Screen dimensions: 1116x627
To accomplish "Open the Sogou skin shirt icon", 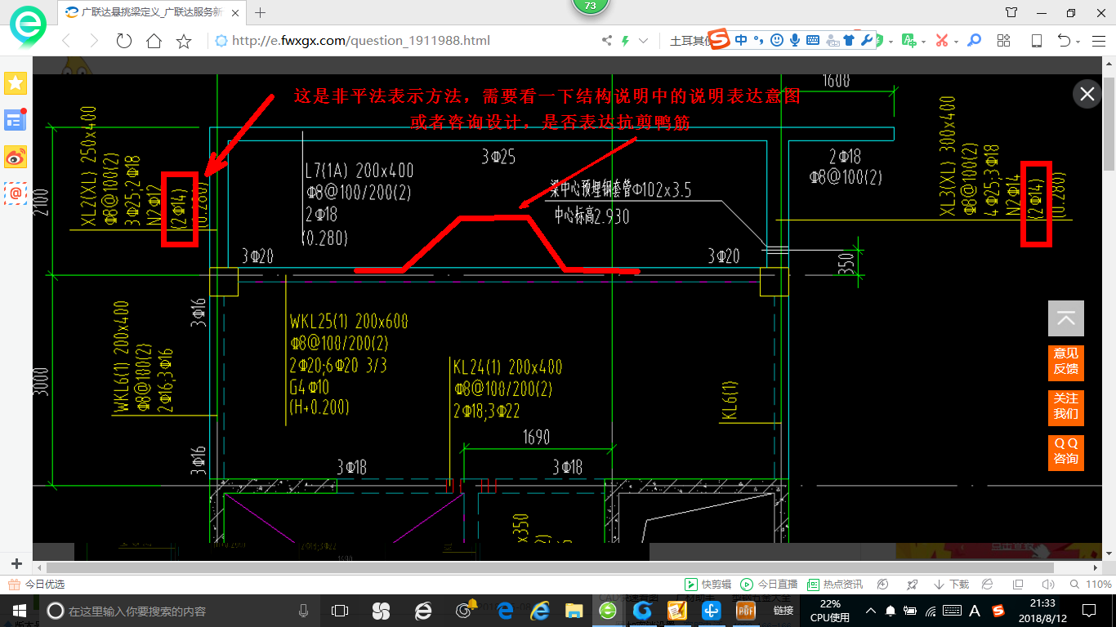I will [x=850, y=40].
